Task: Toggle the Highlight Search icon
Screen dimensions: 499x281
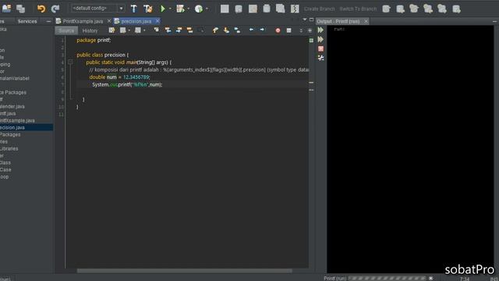Action: click(x=189, y=30)
